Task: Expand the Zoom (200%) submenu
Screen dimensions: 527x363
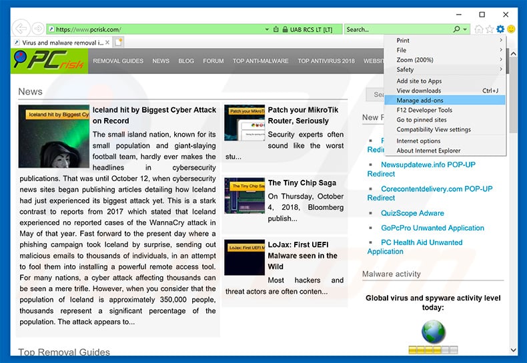Action: point(446,60)
